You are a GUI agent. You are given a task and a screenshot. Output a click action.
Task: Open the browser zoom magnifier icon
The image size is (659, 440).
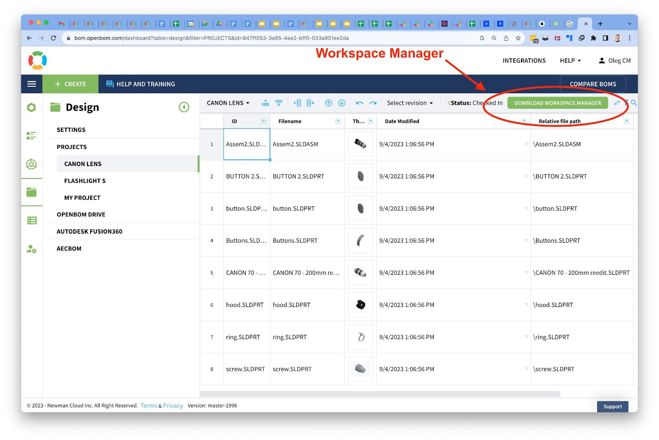pyautogui.click(x=494, y=38)
